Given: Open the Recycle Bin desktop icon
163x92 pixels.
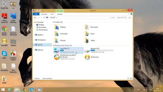Looking at the screenshot, I should (x=4, y=5).
